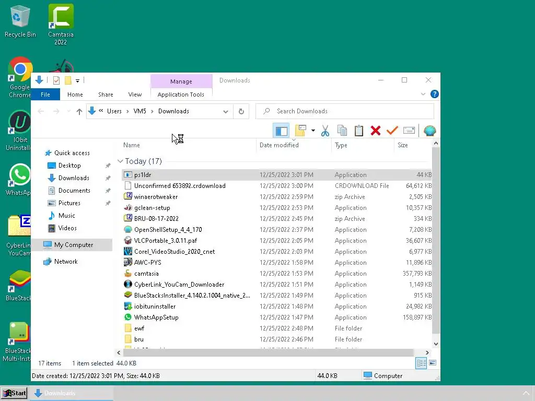535x401 pixels.
Task: Open the Customize Quick Access Toolbar dropdown
Action: point(77,81)
